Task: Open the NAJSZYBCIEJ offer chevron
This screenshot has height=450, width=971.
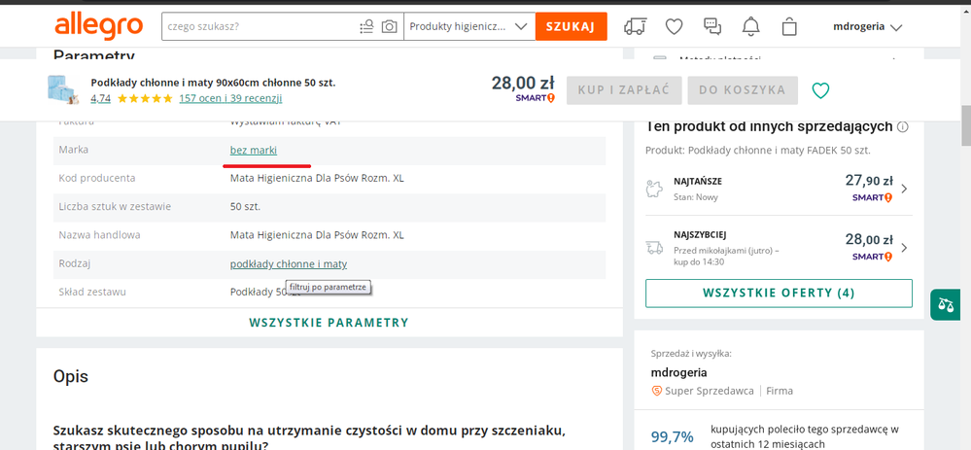Action: coord(904,248)
